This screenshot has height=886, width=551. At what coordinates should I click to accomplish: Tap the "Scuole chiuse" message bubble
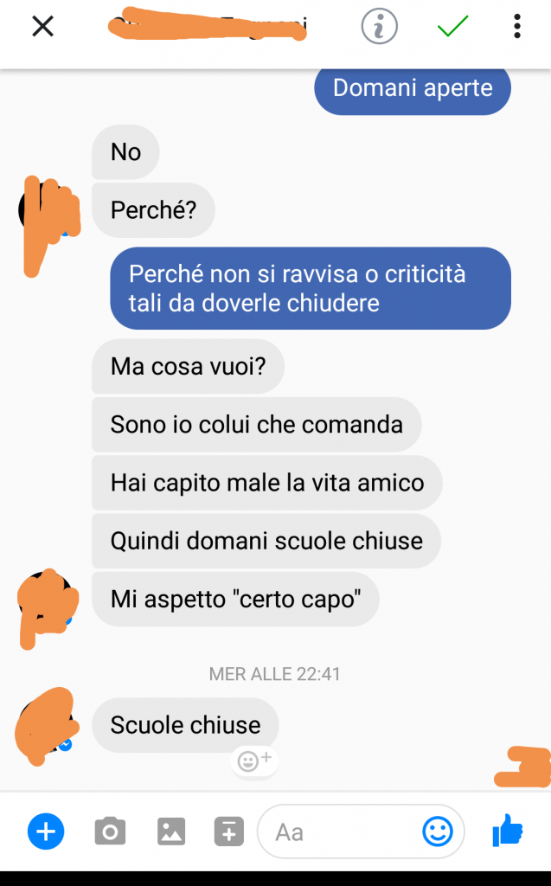point(185,725)
